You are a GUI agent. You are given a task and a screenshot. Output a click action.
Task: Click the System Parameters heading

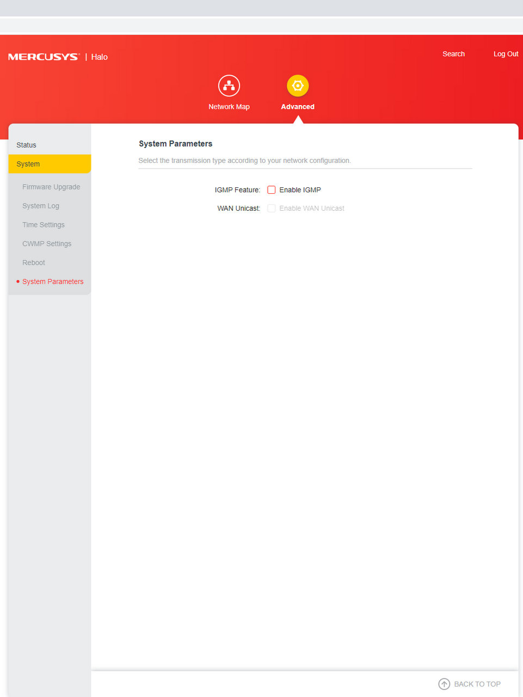tap(175, 144)
